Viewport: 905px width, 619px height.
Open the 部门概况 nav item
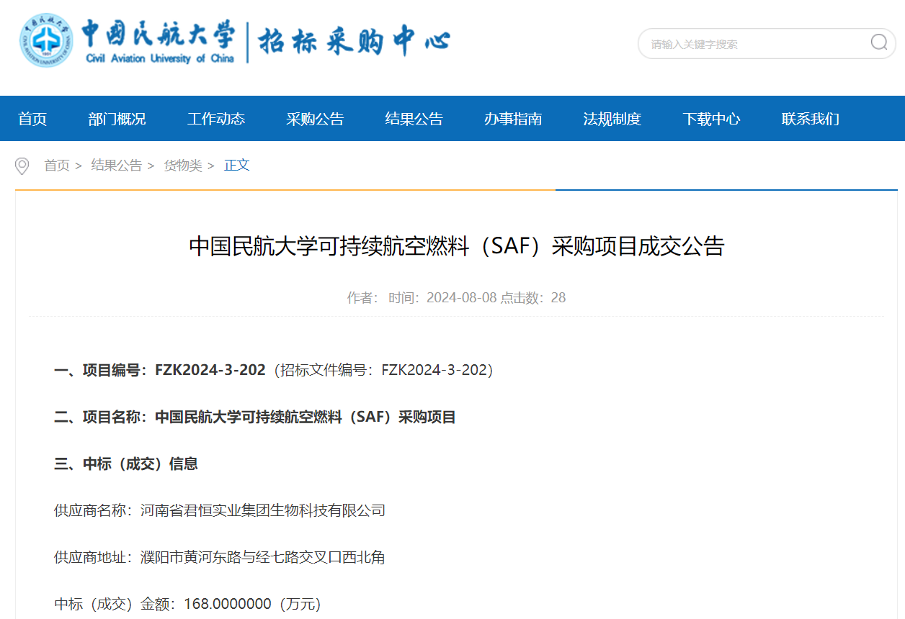click(x=117, y=119)
